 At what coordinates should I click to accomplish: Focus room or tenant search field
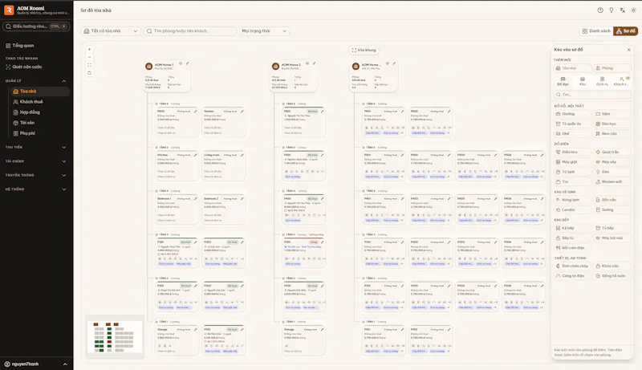click(190, 31)
